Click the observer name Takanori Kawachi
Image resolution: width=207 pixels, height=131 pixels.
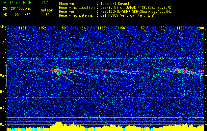pyautogui.click(x=116, y=4)
